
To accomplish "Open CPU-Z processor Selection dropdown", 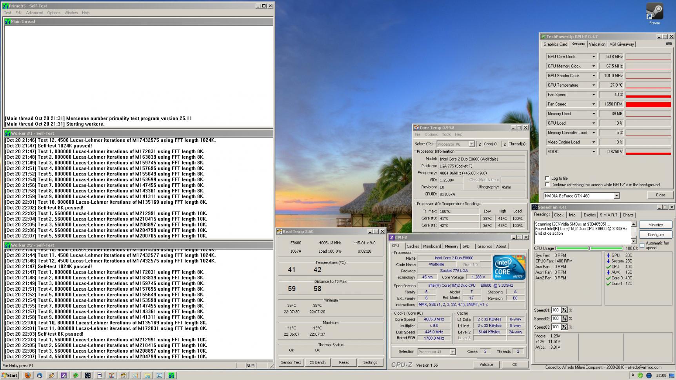I will click(x=452, y=352).
